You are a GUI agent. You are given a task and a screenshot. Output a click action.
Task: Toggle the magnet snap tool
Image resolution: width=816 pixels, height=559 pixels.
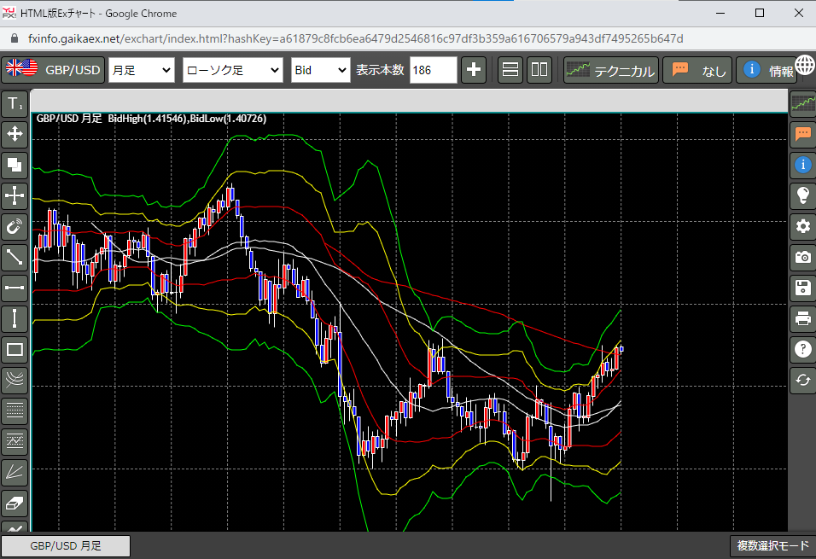pyautogui.click(x=15, y=226)
